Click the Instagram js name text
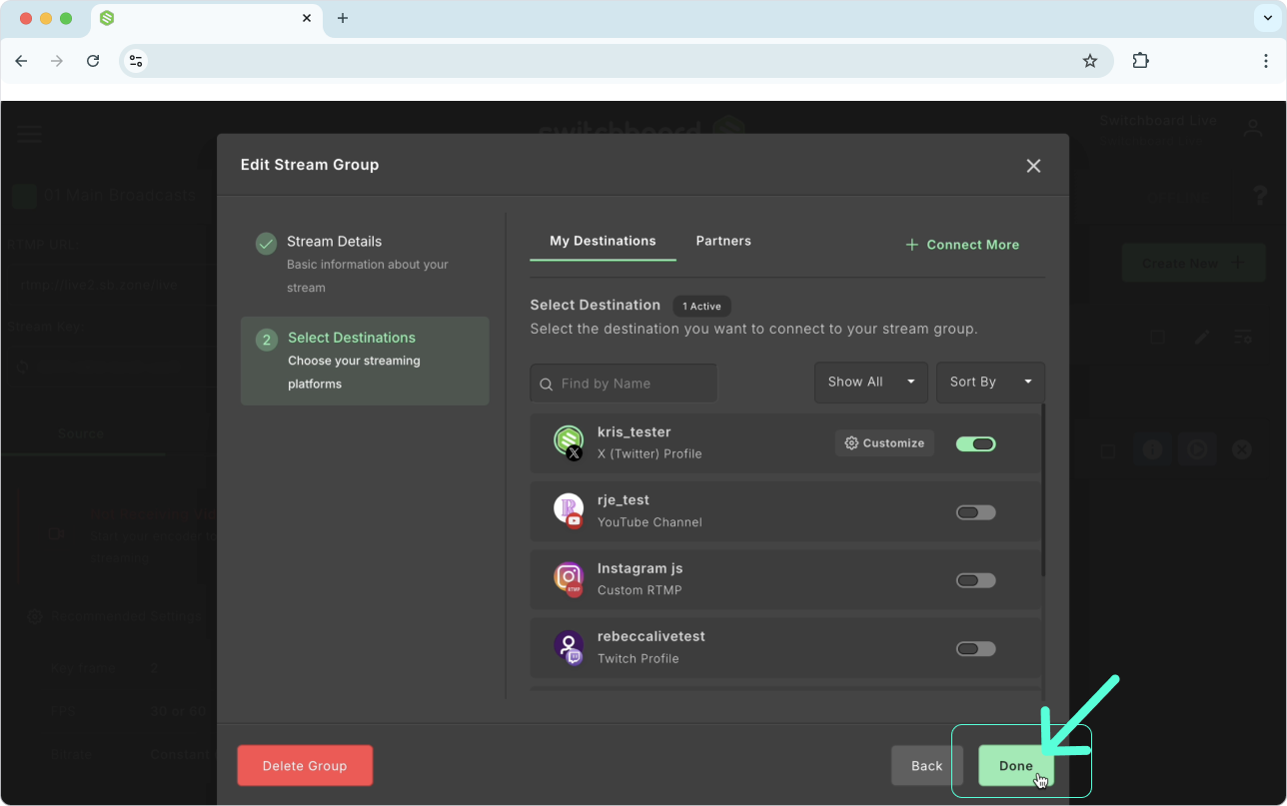 pyautogui.click(x=640, y=568)
